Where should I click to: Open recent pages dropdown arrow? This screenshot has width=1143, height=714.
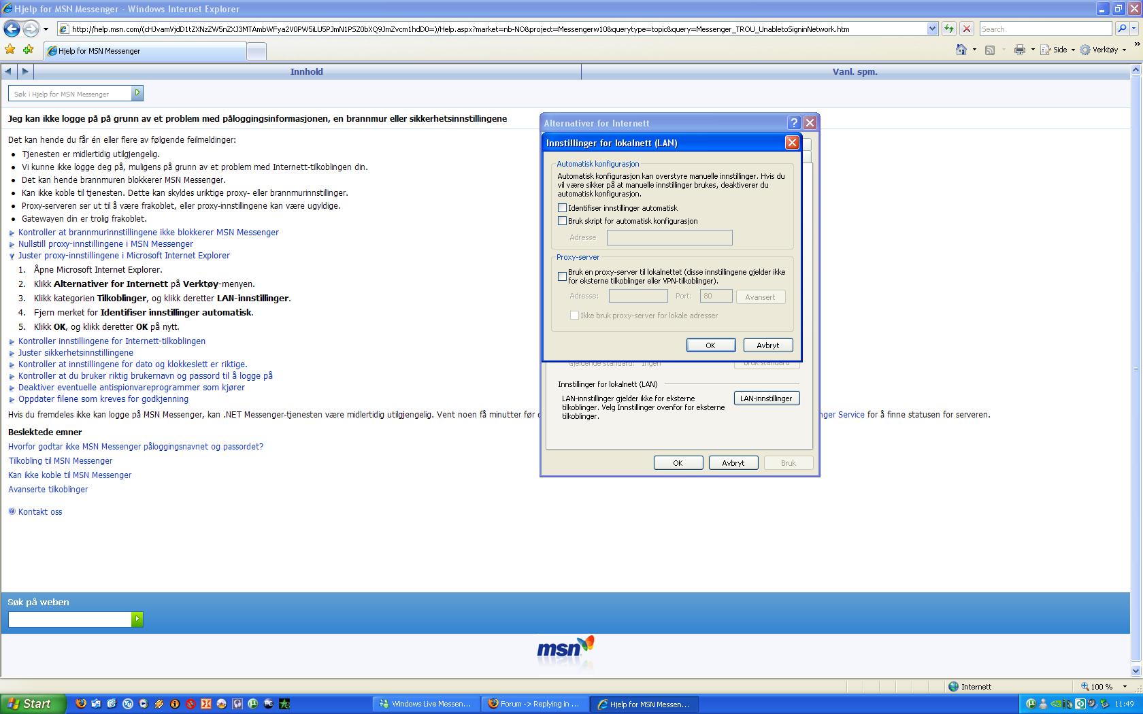tap(46, 29)
